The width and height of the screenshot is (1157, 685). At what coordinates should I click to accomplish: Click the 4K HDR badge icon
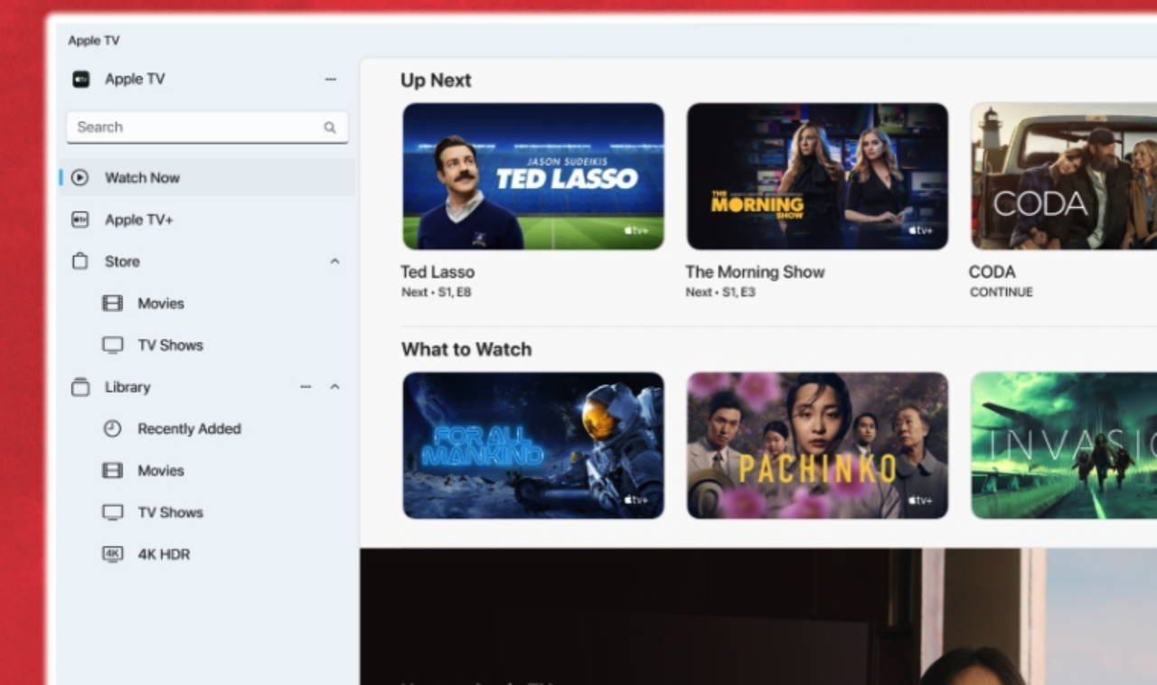click(x=112, y=554)
